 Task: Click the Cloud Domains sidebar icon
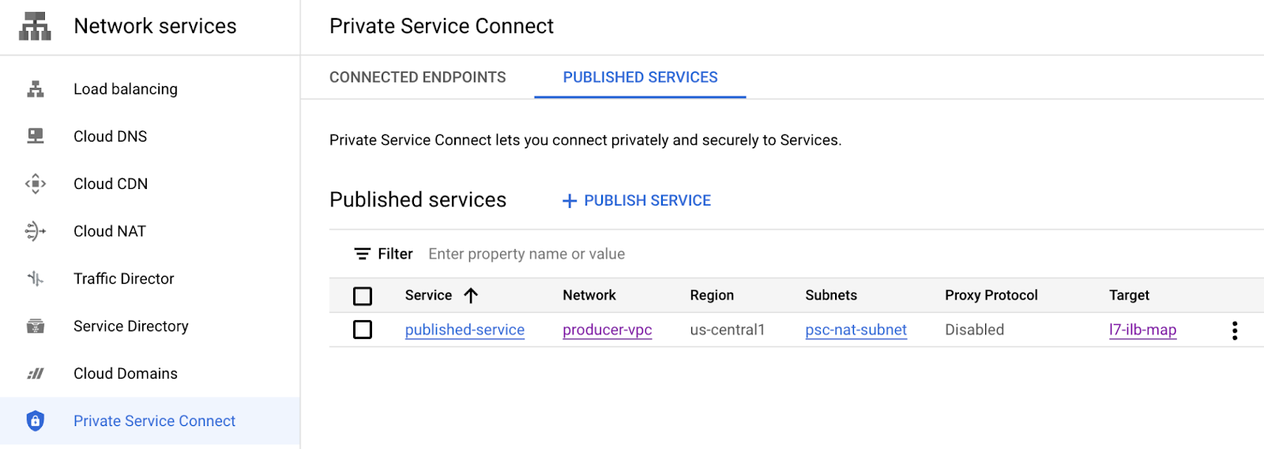tap(36, 373)
